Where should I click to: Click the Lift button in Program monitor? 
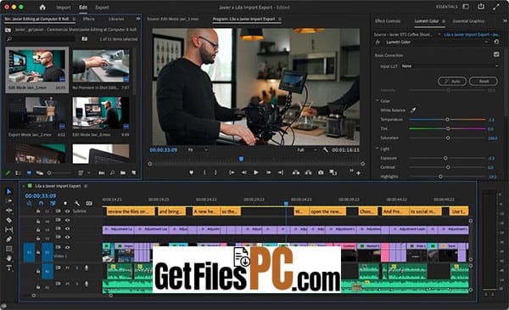tap(296, 172)
